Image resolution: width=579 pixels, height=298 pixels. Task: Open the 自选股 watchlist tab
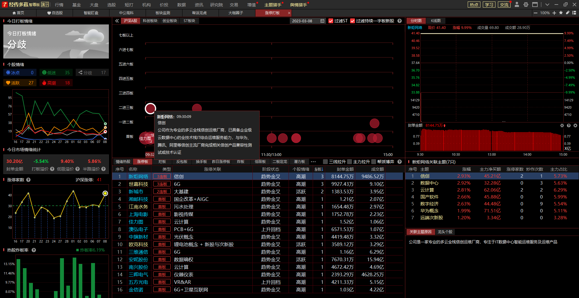(x=55, y=13)
